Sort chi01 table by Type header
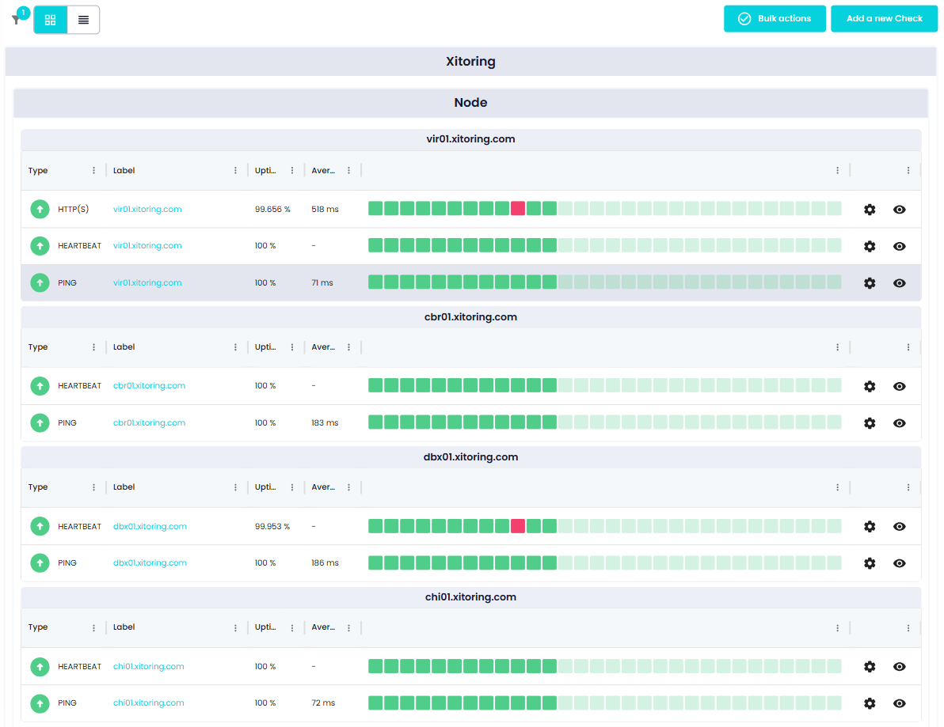This screenshot has width=944, height=727. point(38,627)
